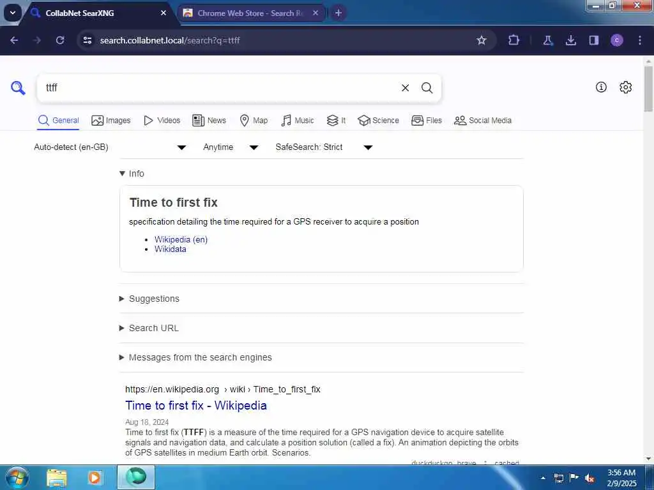This screenshot has height=490, width=654.
Task: Click the browser forward arrow
Action: pyautogui.click(x=37, y=40)
